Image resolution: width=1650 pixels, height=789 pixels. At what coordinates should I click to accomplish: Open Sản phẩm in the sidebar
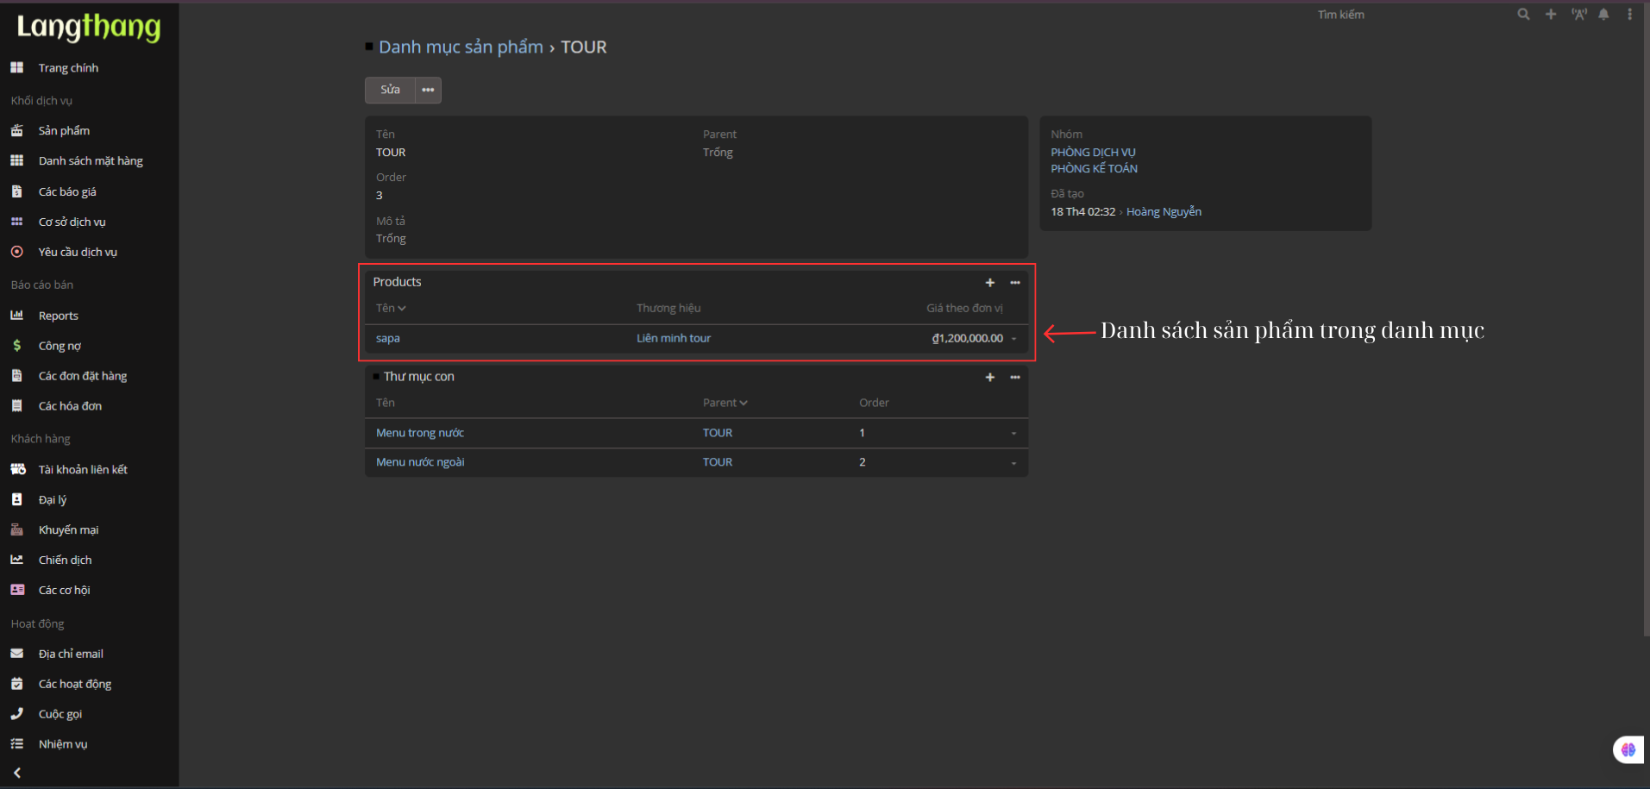point(64,131)
